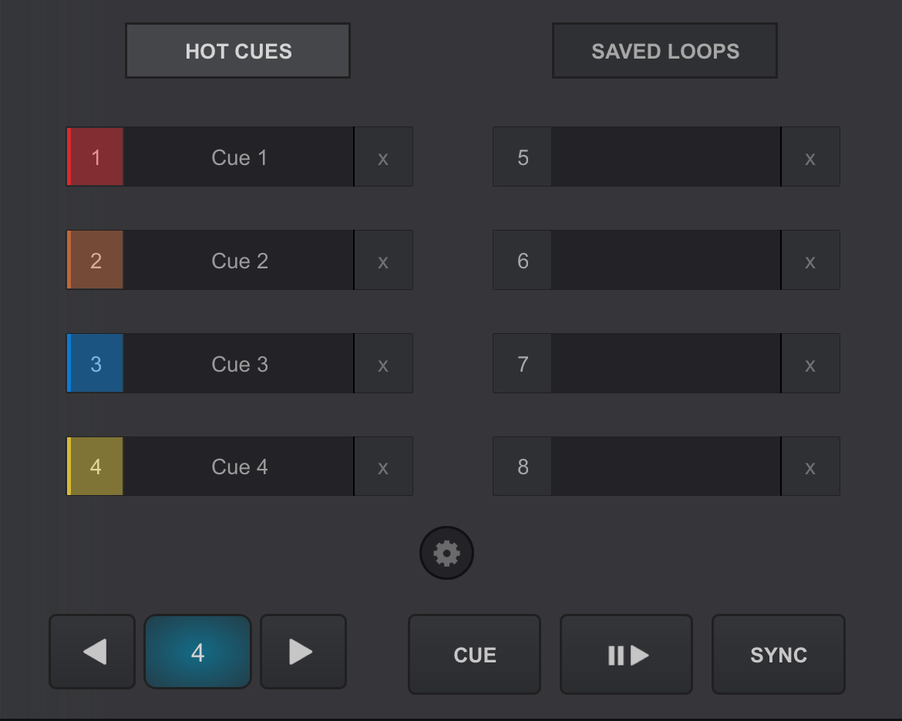Delete Cue 1 with its x button
902x721 pixels.
(x=383, y=157)
